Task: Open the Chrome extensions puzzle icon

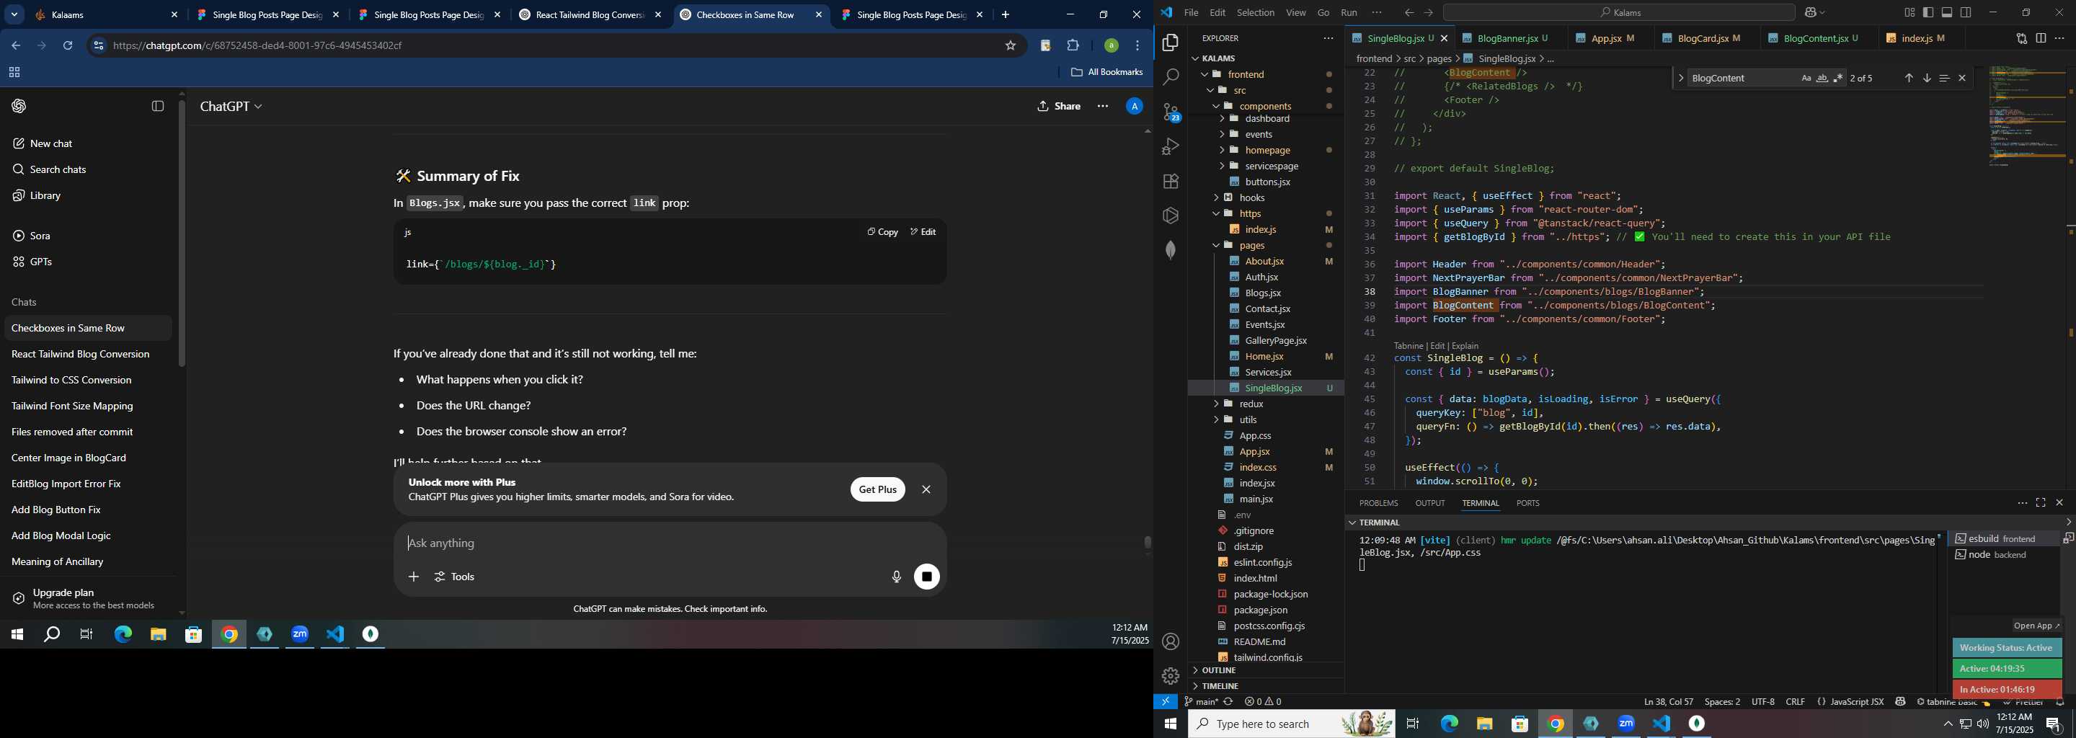Action: click(x=1073, y=46)
